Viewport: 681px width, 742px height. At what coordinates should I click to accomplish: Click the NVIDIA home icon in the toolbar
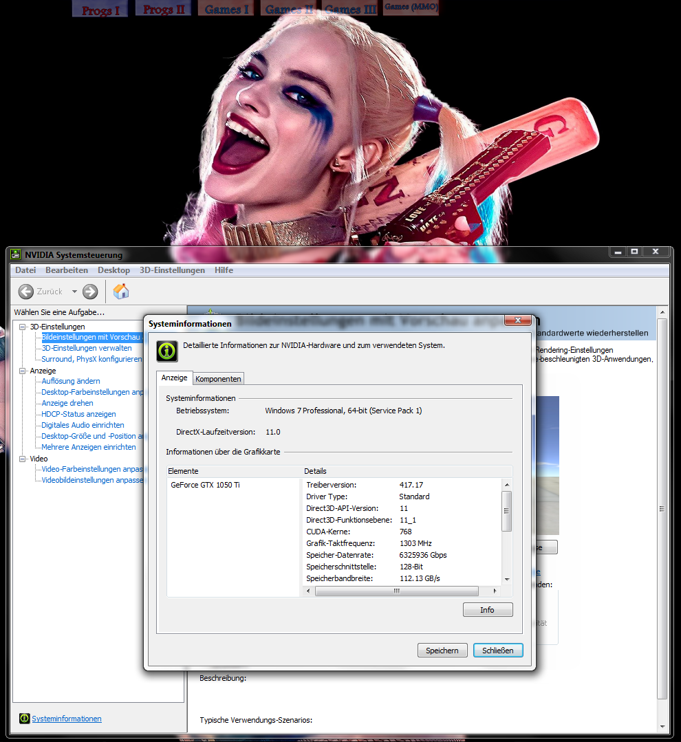click(121, 292)
